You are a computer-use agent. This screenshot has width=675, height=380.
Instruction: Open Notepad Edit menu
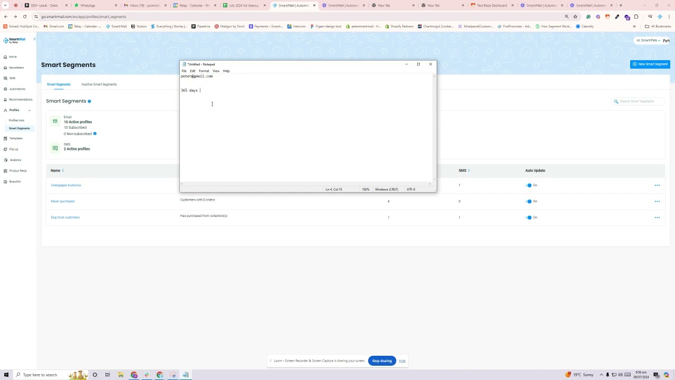point(192,71)
